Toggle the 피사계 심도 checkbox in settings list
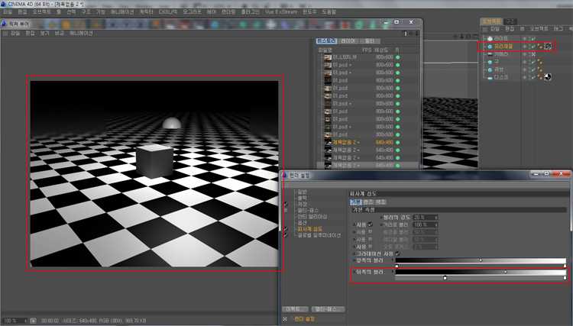Viewport: 573px width, 326px height. (286, 229)
